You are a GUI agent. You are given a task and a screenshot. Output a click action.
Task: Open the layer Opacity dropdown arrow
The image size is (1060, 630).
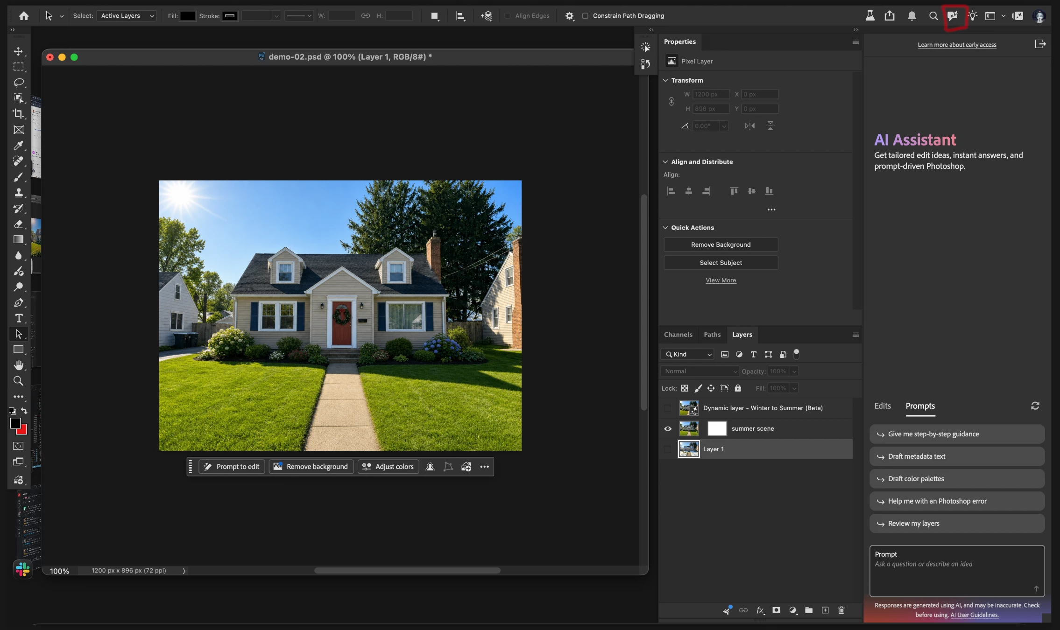794,371
